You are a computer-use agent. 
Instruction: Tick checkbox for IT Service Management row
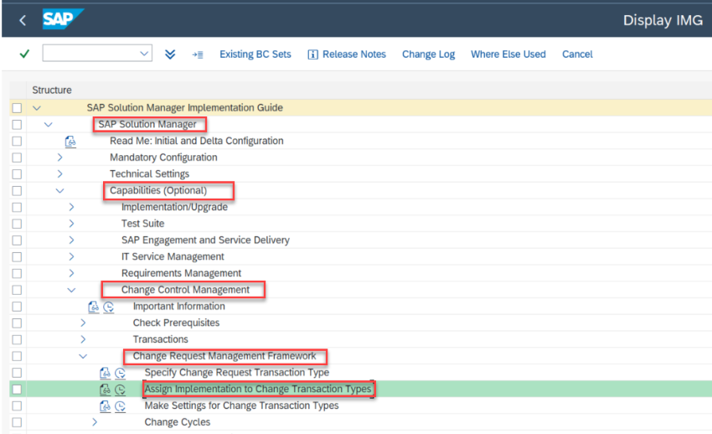pyautogui.click(x=17, y=257)
